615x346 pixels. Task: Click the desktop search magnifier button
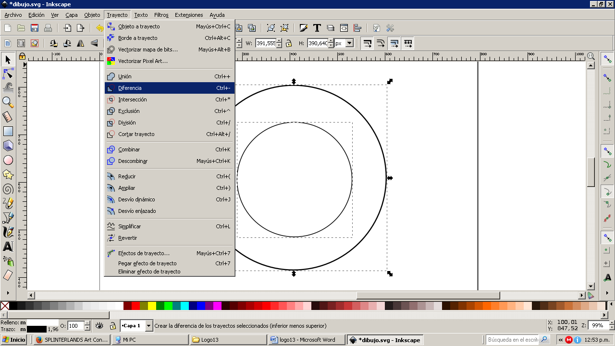[x=544, y=340]
